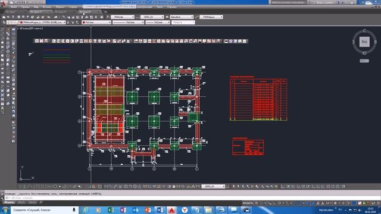
Task: Open the Справка menu
Action: point(172,7)
